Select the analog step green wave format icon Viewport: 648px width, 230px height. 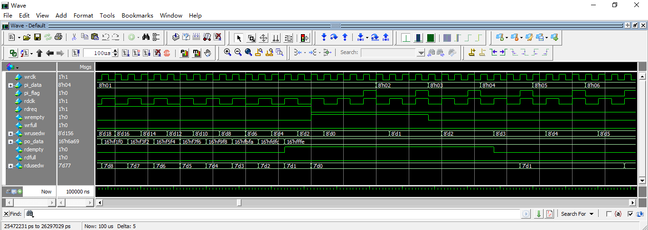click(431, 37)
